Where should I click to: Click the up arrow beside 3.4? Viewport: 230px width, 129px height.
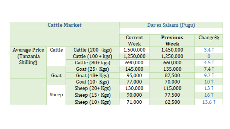click(213, 50)
